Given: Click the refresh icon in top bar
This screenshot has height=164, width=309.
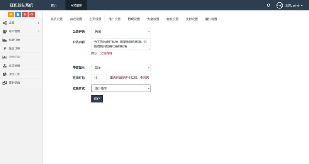Looking at the screenshot, I should (269, 5).
